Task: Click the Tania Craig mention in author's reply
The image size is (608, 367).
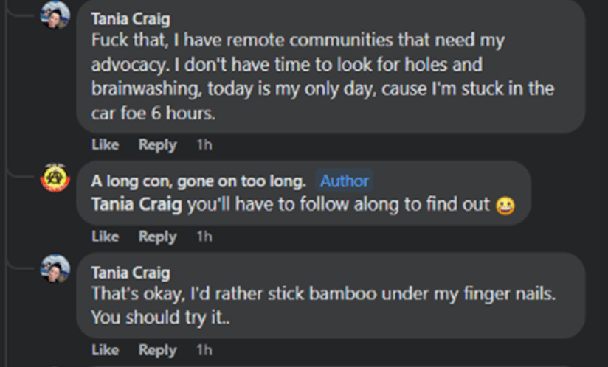Action: tap(137, 204)
